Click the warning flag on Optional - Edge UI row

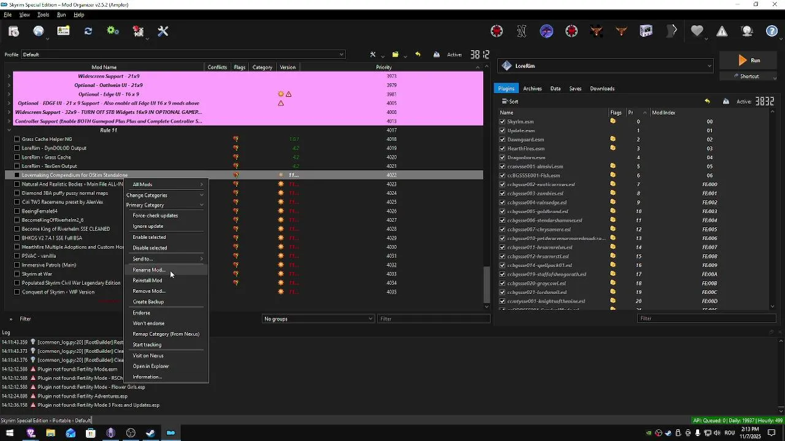pyautogui.click(x=288, y=94)
